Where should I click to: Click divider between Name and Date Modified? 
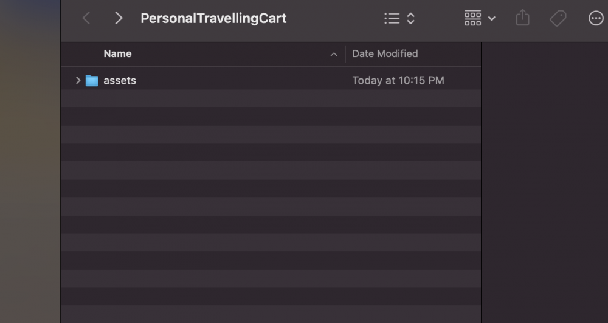pos(345,53)
